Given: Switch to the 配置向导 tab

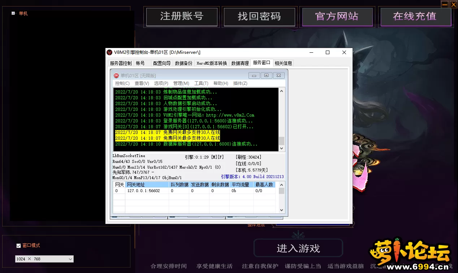Looking at the screenshot, I should pyautogui.click(x=162, y=63).
